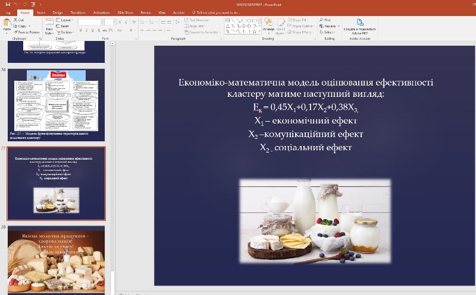
Task: Increase font size with the larger A
Action: pyautogui.click(x=121, y=22)
